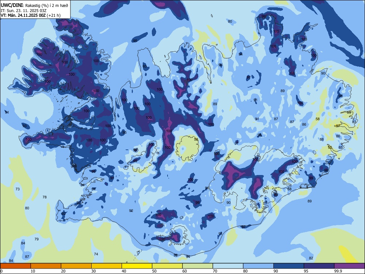The image size is (365, 274).
Task: Click the '99.9' legend tick label
Action: point(338,271)
